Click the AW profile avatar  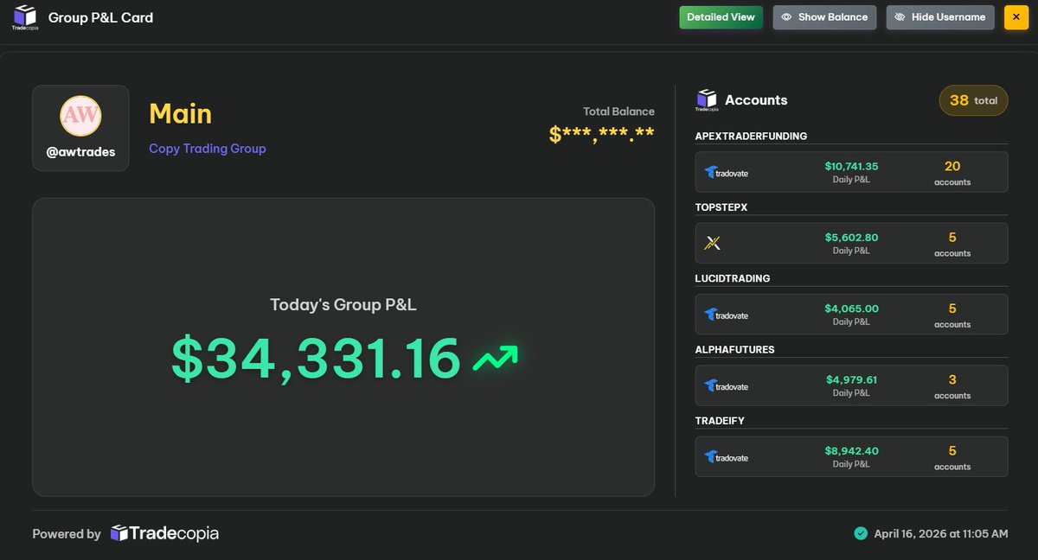tap(80, 116)
